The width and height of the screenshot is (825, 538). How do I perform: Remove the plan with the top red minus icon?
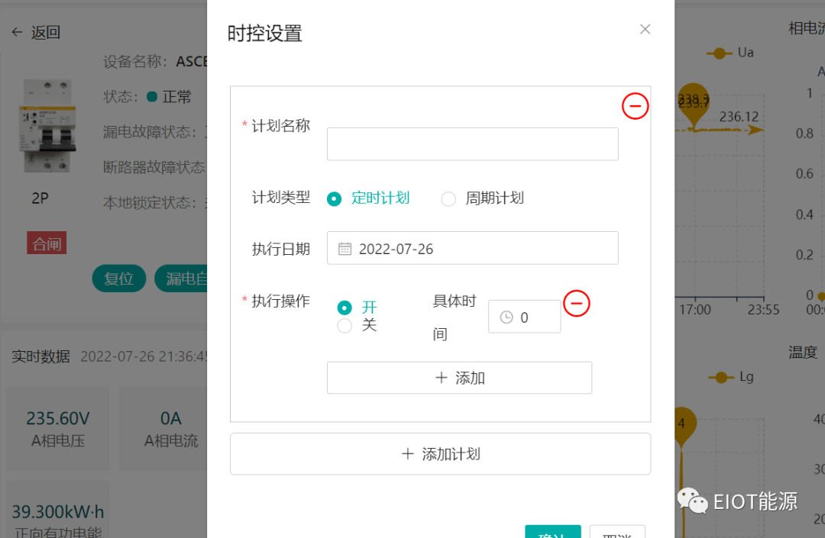[x=635, y=106]
